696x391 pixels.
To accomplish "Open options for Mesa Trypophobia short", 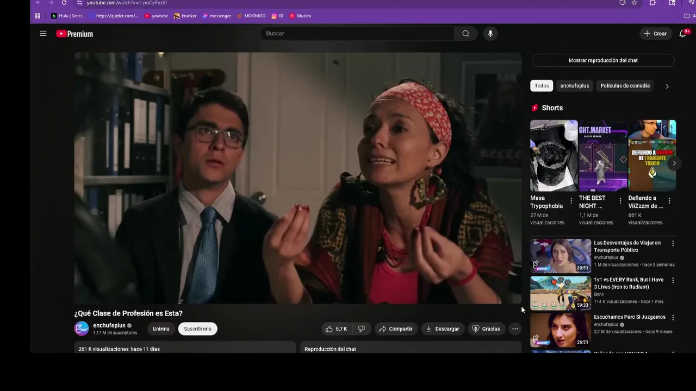I will (x=571, y=201).
